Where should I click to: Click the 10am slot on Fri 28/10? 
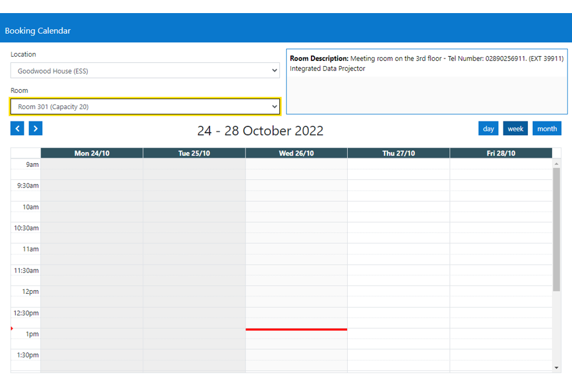(501, 207)
